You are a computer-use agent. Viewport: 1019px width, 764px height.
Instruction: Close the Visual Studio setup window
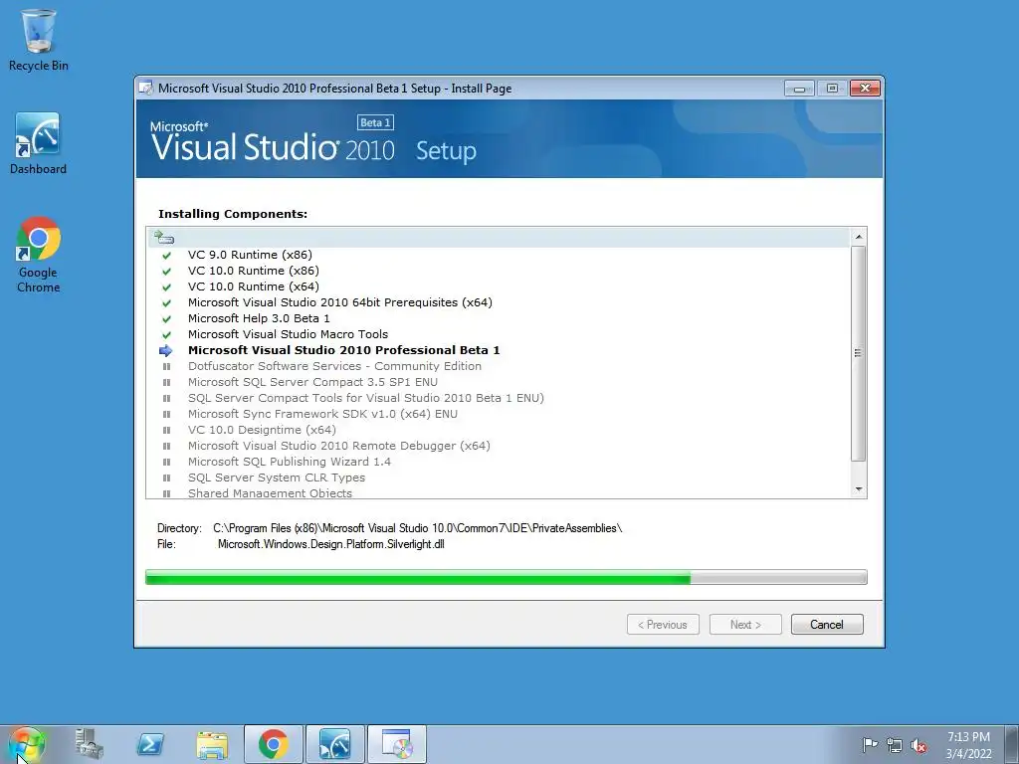pos(865,88)
